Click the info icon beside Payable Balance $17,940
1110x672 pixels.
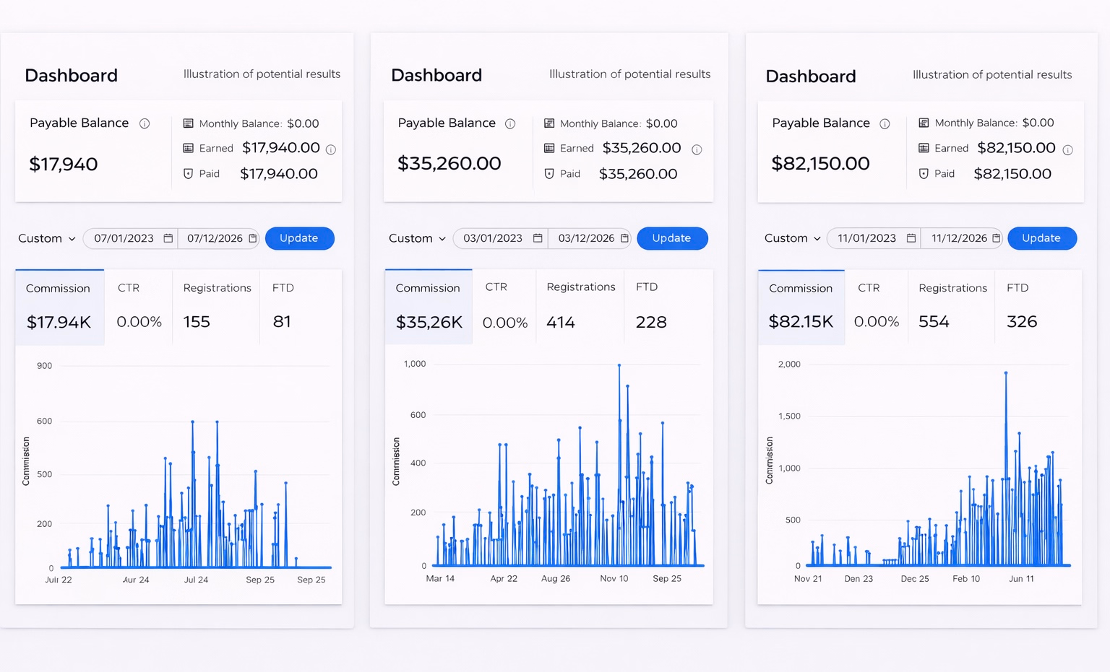click(x=145, y=123)
